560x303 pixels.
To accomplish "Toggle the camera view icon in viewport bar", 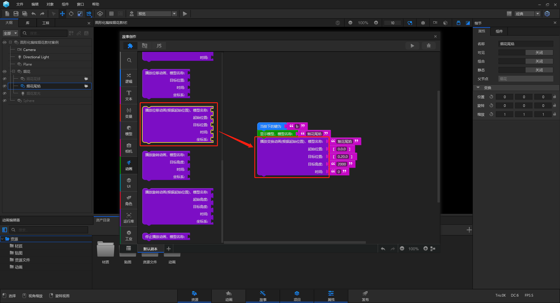I will pos(435,23).
